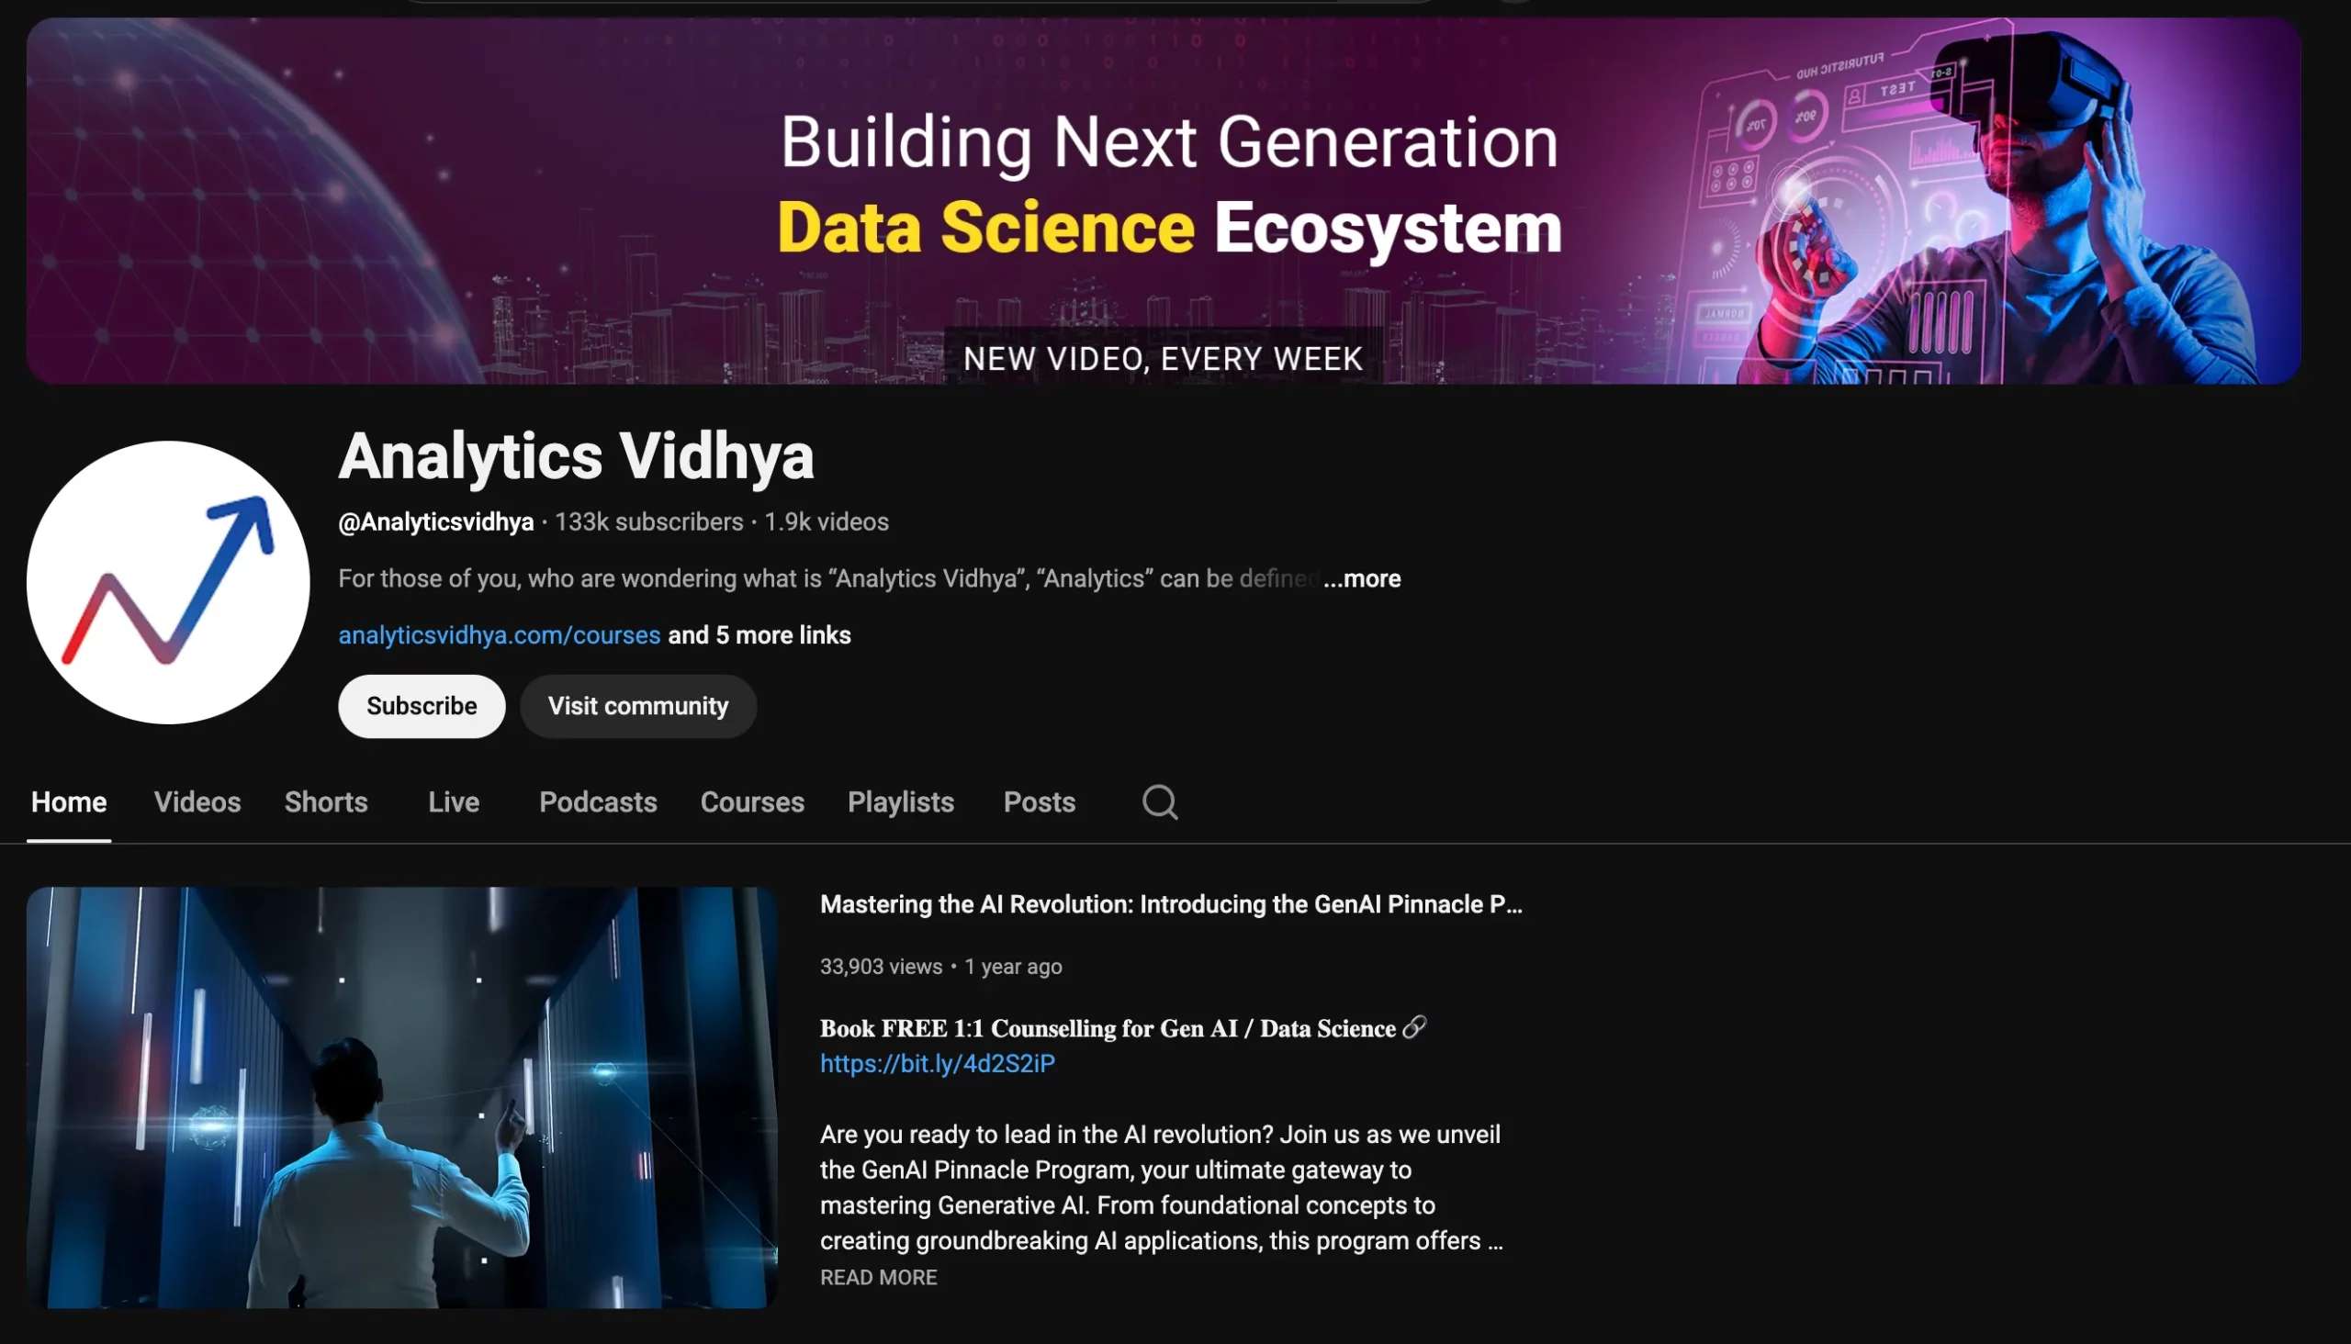
Task: Open channel search
Action: [1159, 802]
